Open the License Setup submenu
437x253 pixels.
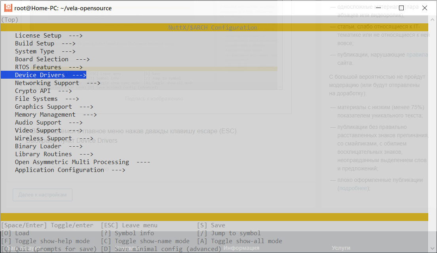pyautogui.click(x=49, y=36)
